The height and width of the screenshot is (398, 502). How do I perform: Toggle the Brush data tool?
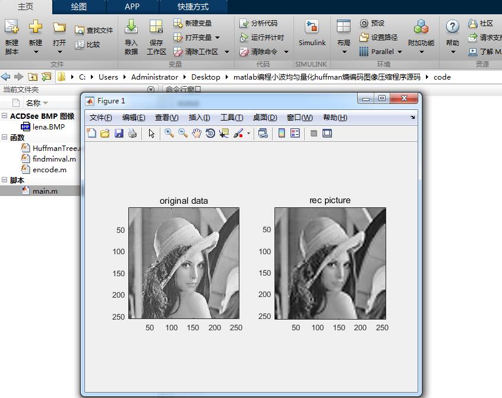pyautogui.click(x=238, y=133)
